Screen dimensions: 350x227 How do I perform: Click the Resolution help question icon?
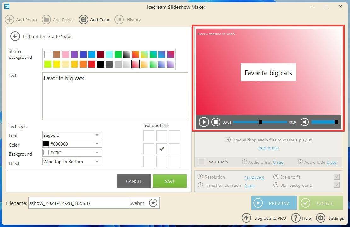tap(200, 177)
